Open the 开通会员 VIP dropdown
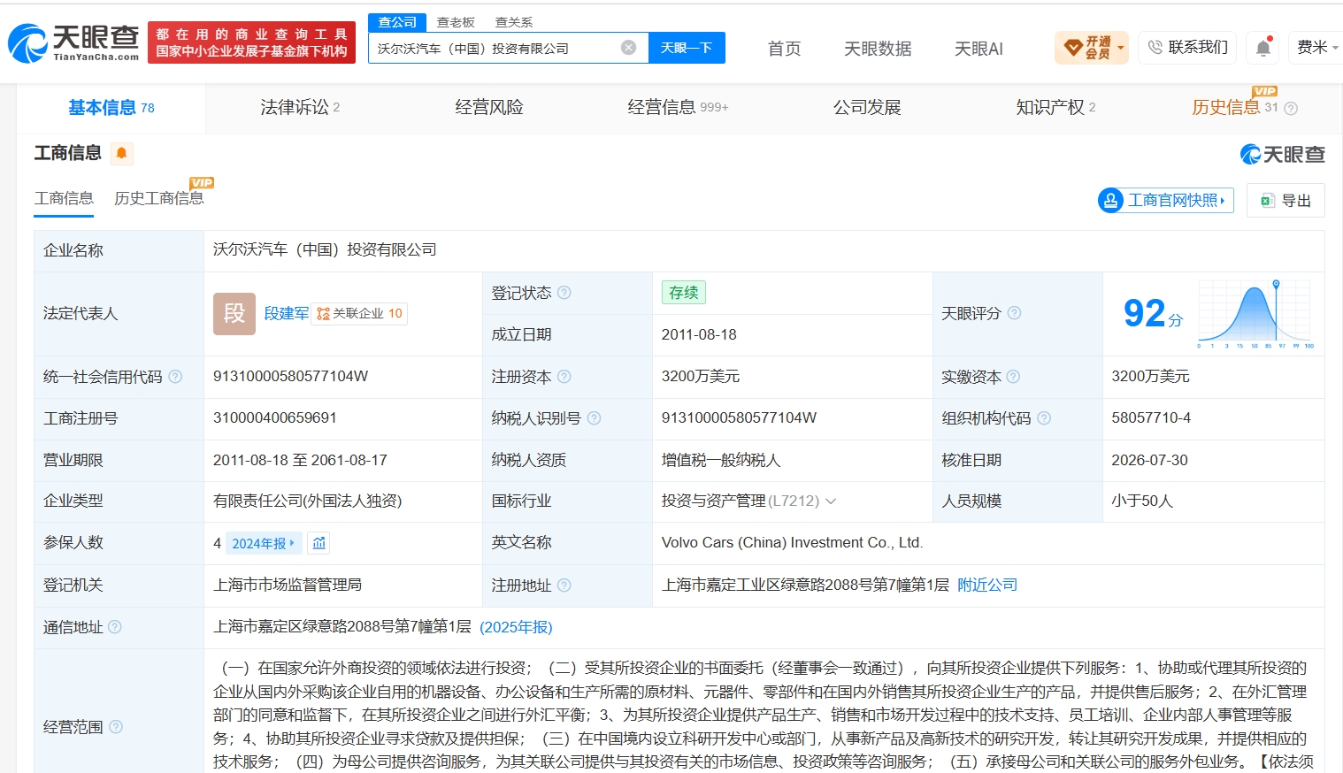This screenshot has height=773, width=1343. (1092, 48)
